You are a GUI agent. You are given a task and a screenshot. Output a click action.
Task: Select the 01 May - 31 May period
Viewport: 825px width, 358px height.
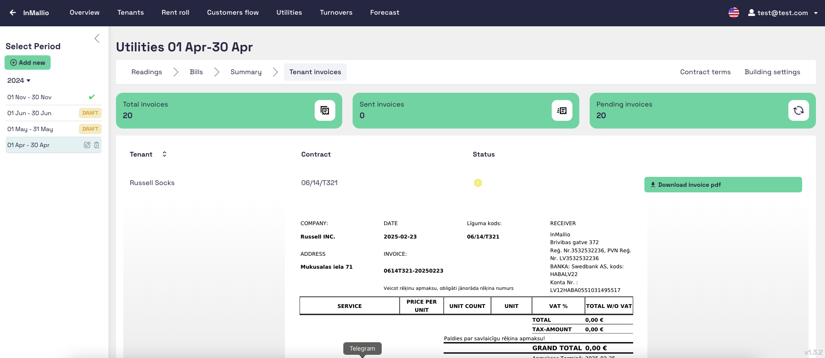click(x=53, y=129)
